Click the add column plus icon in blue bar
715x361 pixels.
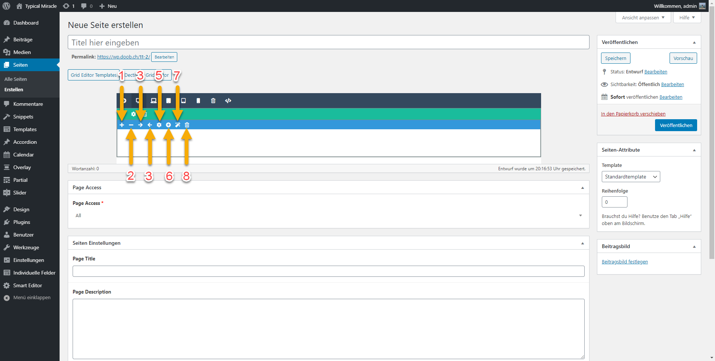click(x=122, y=125)
